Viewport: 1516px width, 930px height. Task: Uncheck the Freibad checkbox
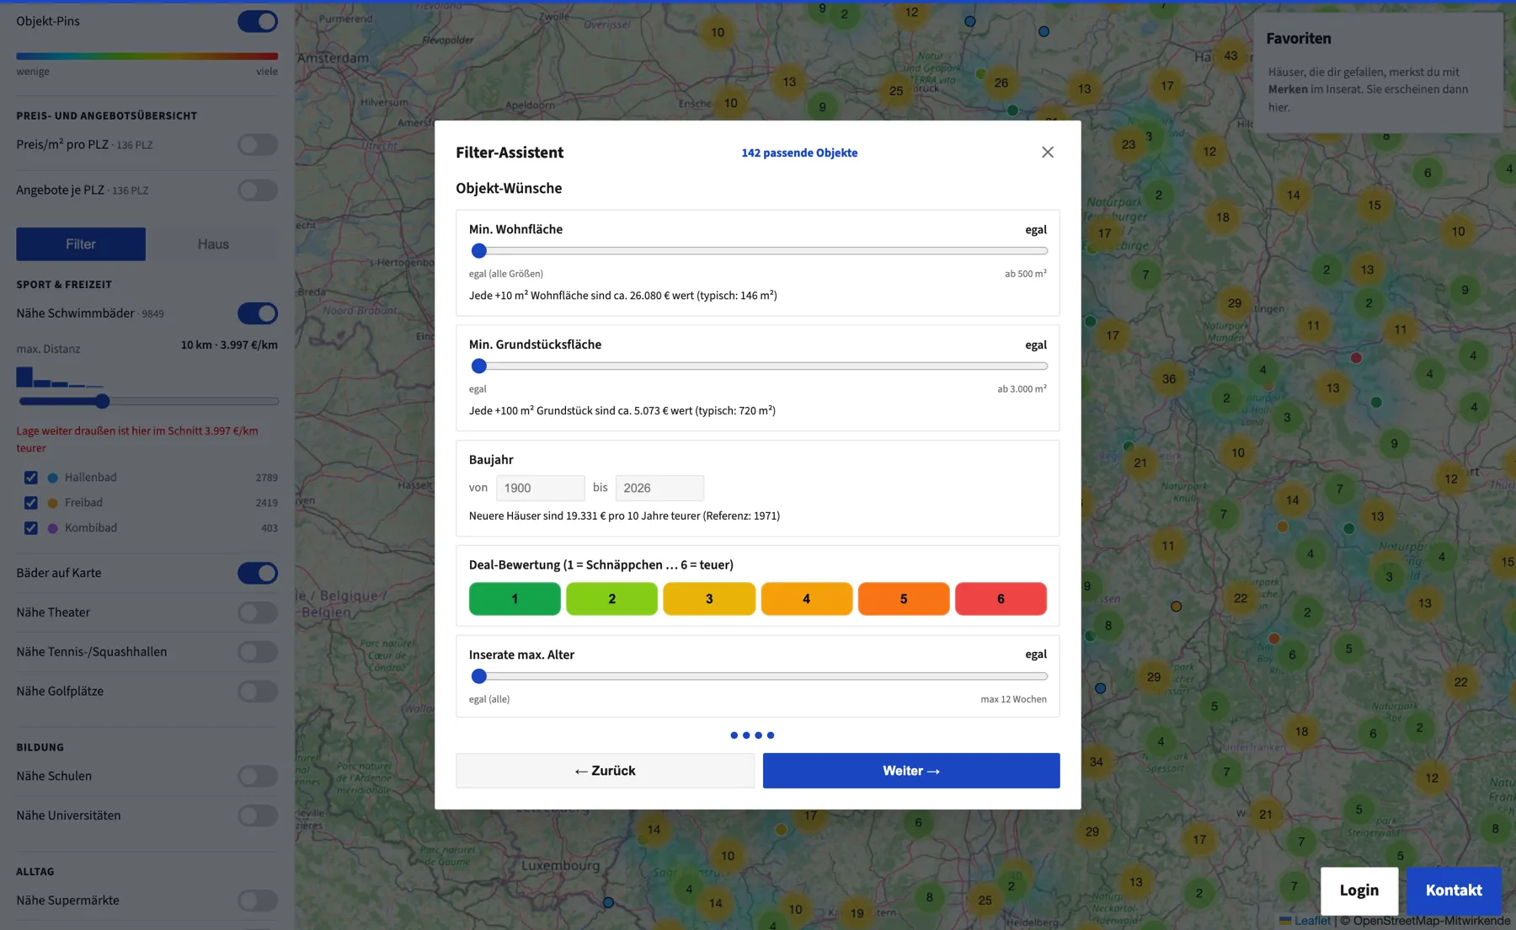(31, 503)
